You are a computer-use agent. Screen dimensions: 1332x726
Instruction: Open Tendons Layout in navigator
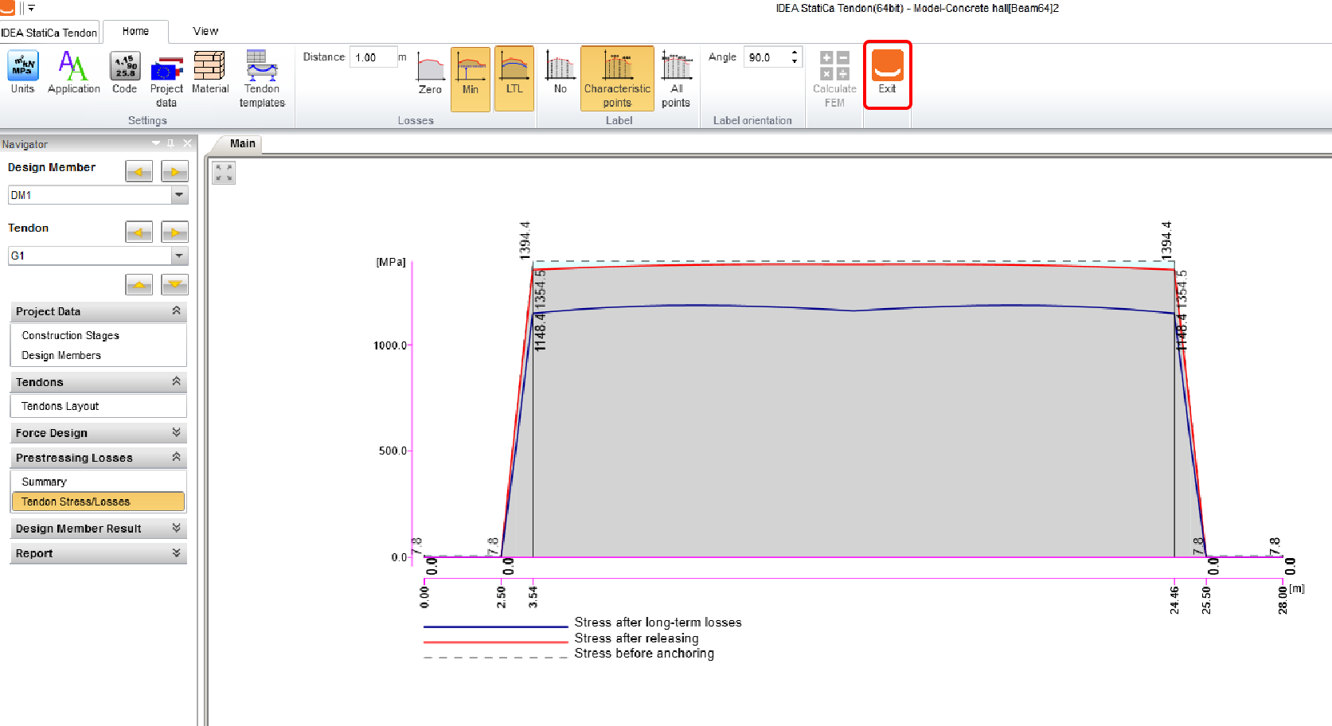[61, 406]
